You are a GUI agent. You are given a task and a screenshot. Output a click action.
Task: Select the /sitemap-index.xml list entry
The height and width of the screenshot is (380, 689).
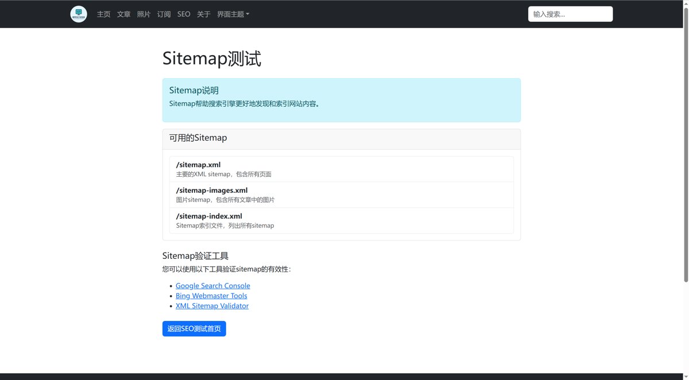(x=341, y=220)
